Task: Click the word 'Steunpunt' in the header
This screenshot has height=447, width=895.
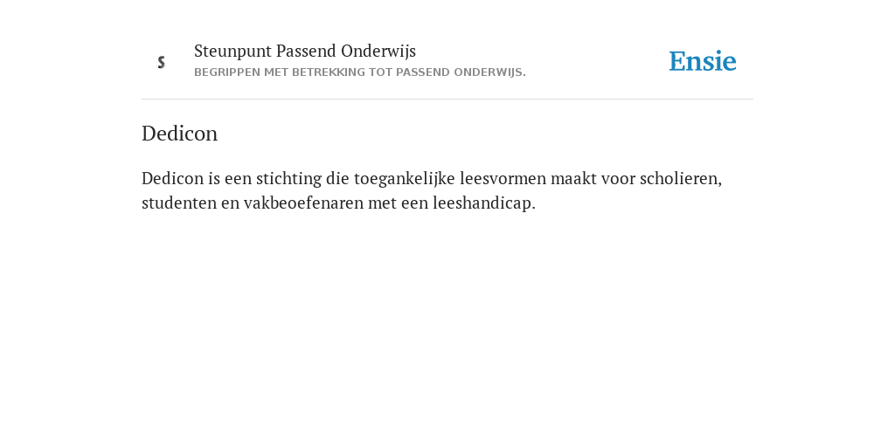Action: click(x=232, y=52)
